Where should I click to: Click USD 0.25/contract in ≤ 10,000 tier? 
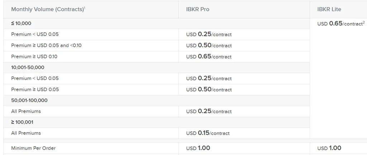click(x=209, y=34)
